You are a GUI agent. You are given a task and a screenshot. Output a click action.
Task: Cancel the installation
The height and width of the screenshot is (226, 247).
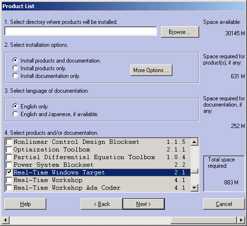pyautogui.click(x=224, y=204)
